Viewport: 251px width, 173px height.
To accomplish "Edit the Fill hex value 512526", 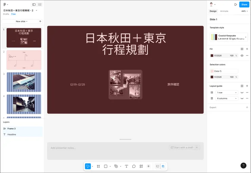I will [x=218, y=56].
